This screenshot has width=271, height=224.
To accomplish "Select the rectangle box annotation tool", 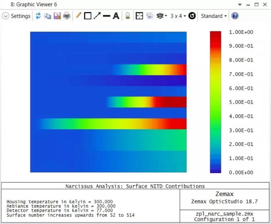I will coord(88,16).
